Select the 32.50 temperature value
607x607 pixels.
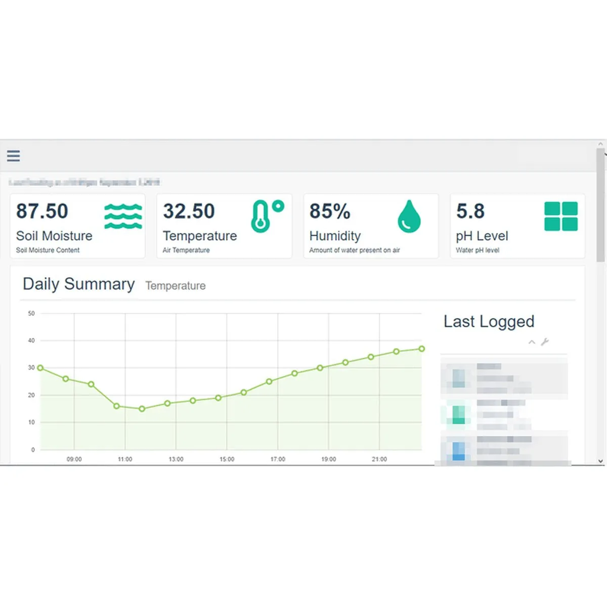click(189, 211)
